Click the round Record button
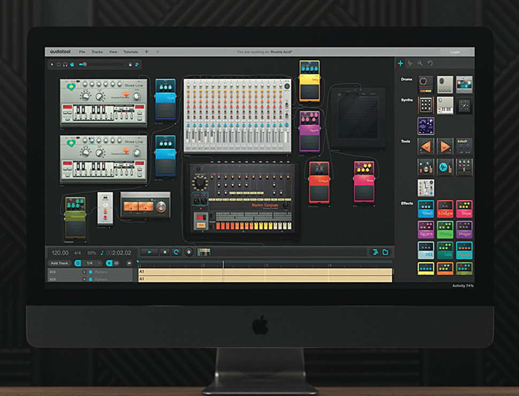The height and width of the screenshot is (396, 519). (189, 252)
